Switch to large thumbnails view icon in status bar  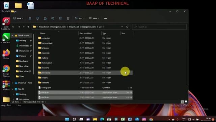186,102
